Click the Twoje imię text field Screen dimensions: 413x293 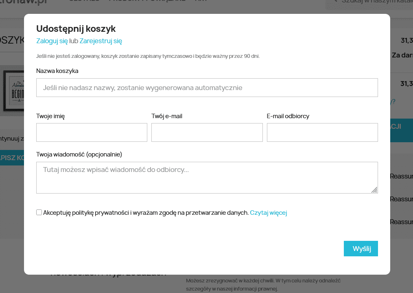[92, 132]
